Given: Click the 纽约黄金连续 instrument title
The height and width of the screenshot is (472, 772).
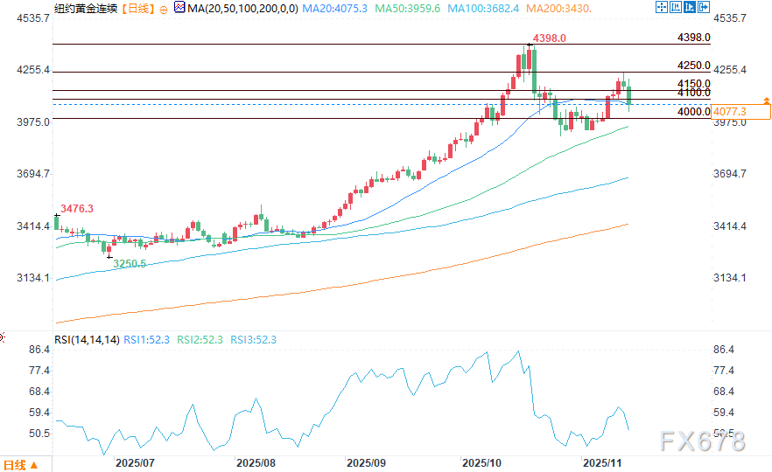Looking at the screenshot, I should (86, 8).
